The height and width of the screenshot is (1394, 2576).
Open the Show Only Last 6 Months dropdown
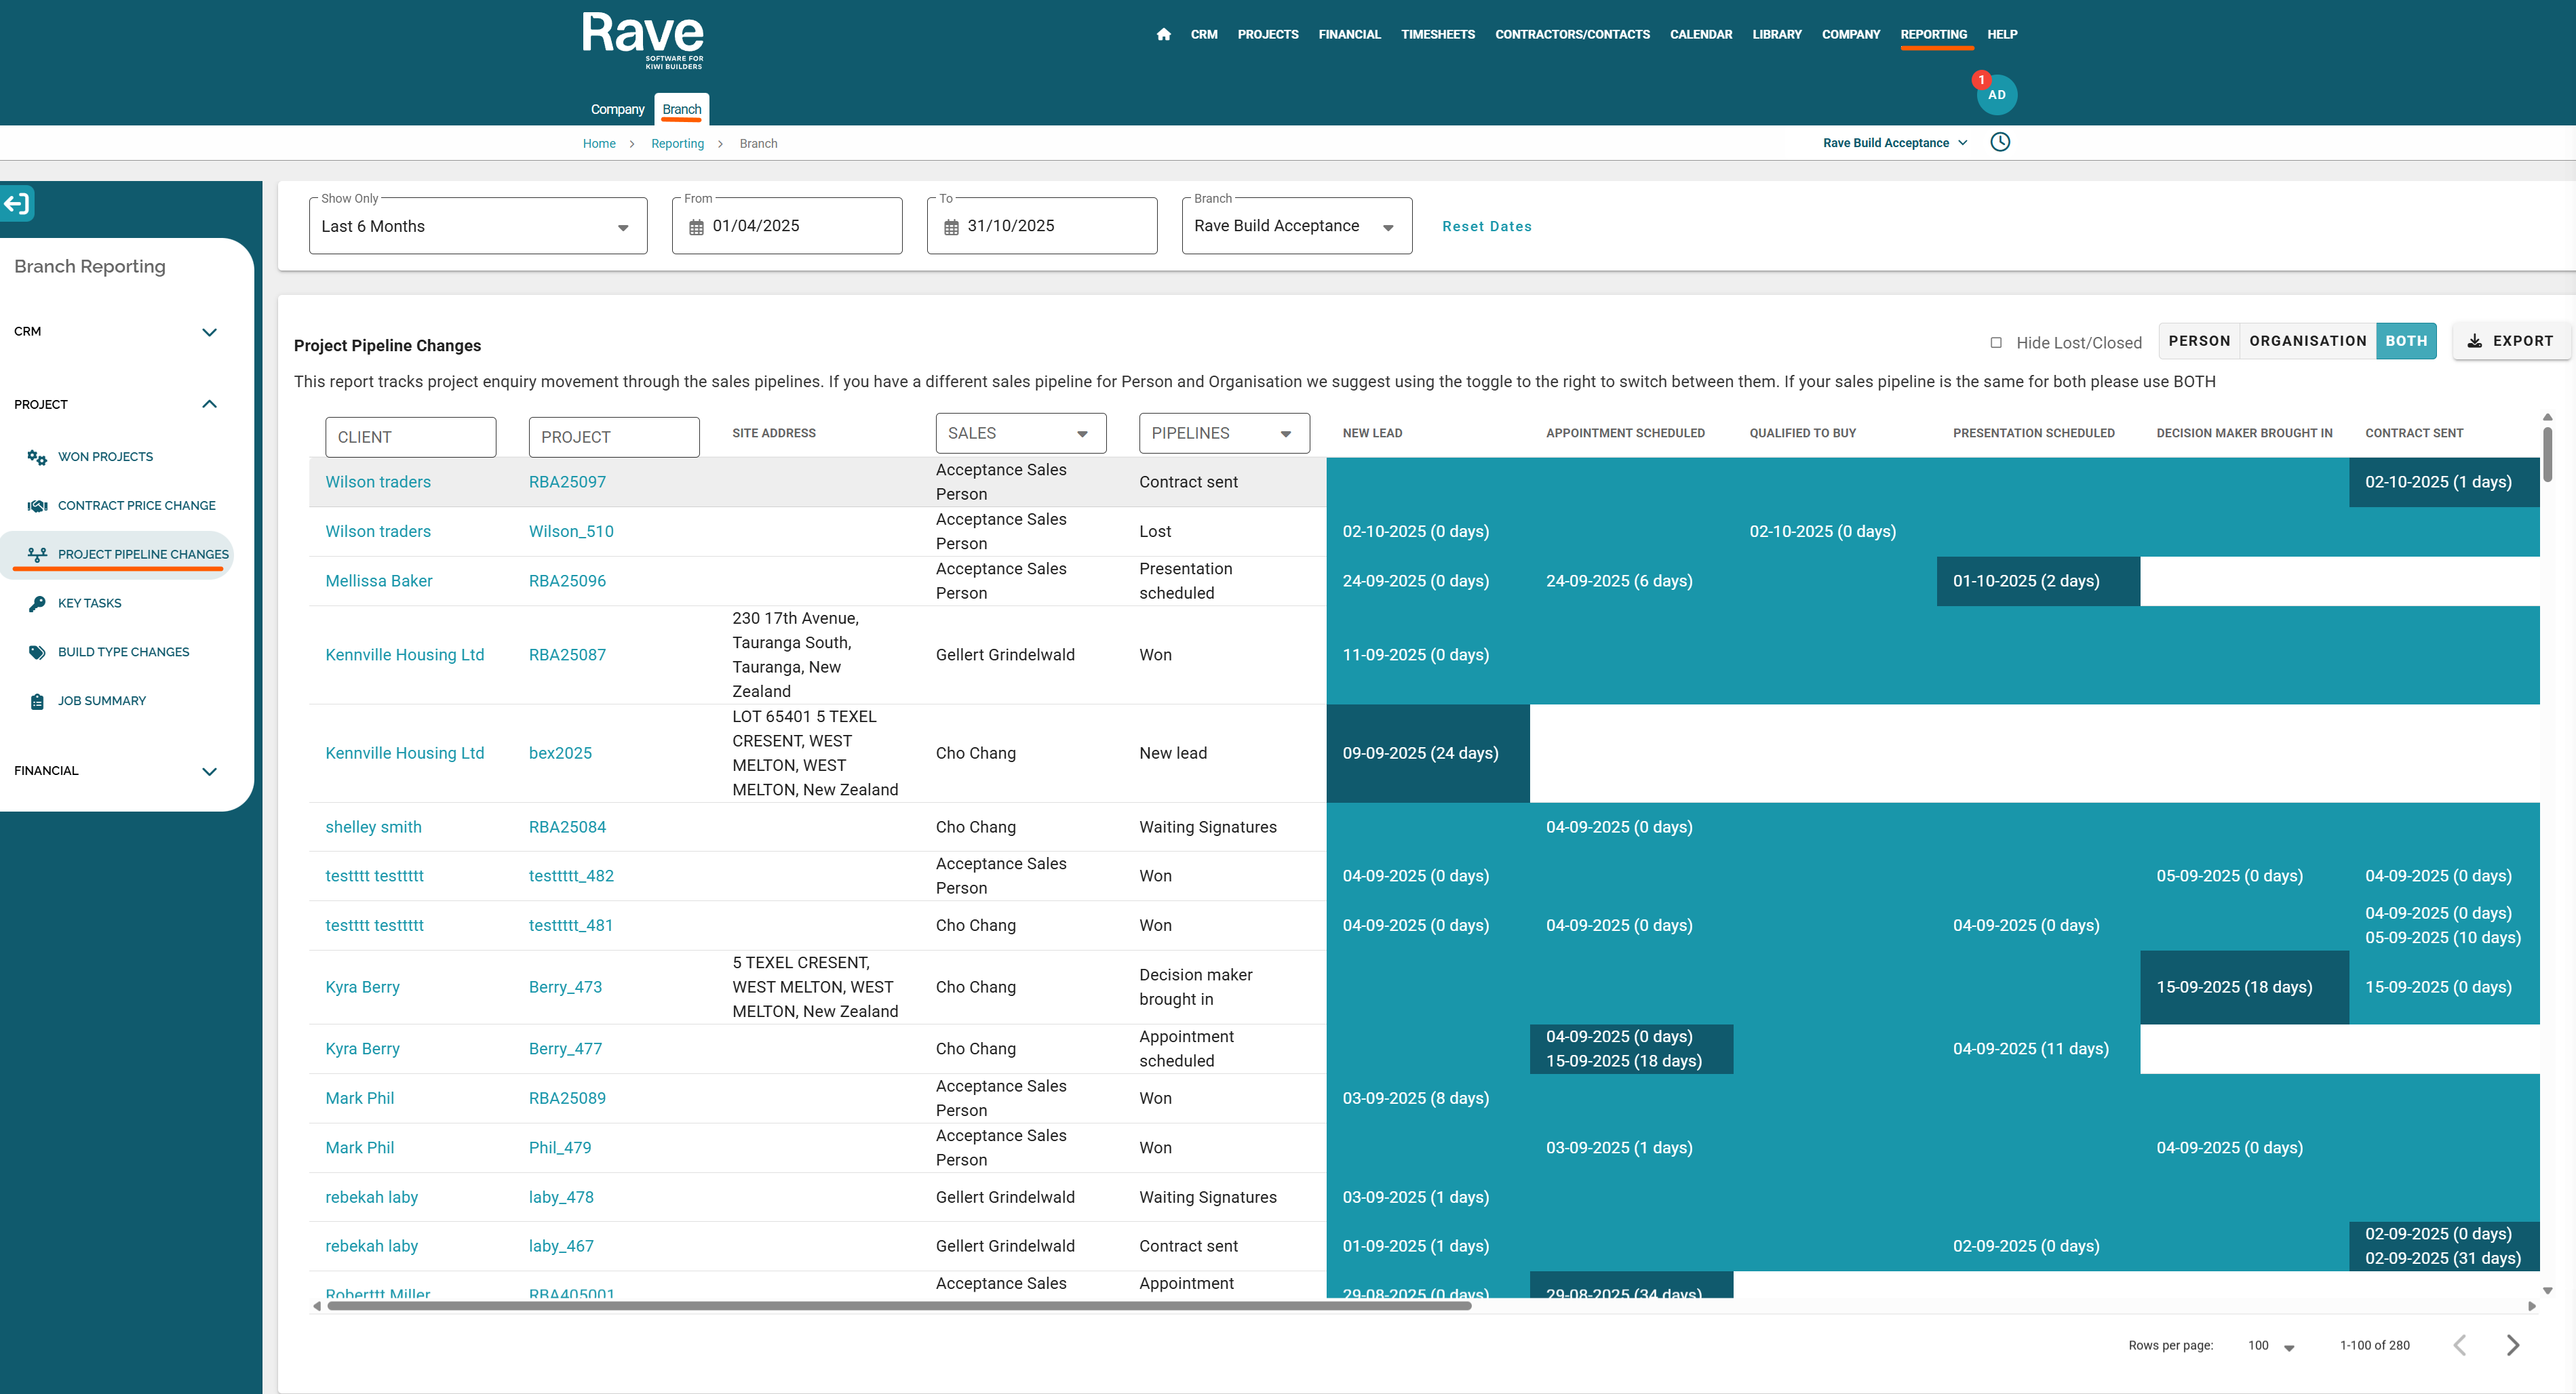pyautogui.click(x=477, y=227)
